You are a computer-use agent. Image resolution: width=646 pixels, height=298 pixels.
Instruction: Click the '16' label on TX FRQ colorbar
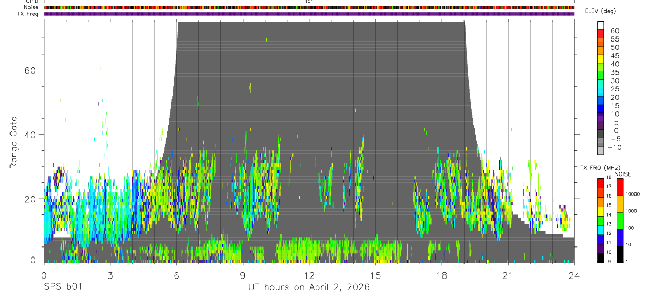tap(609, 196)
